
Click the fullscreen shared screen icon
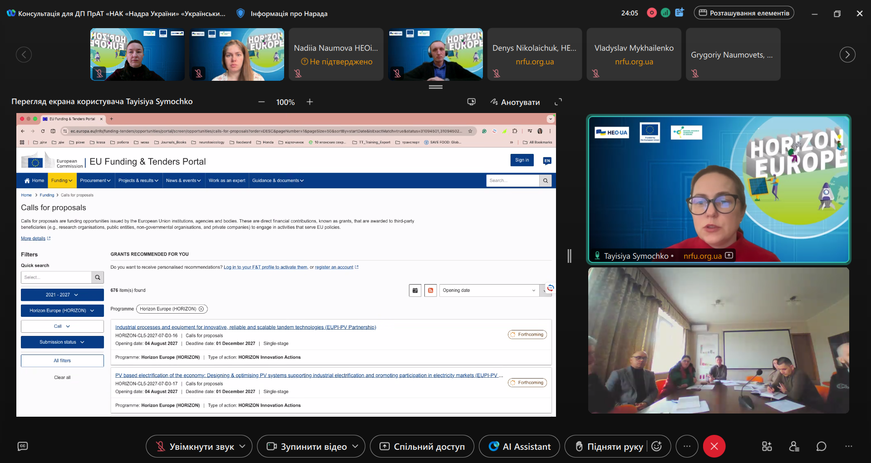pos(558,102)
